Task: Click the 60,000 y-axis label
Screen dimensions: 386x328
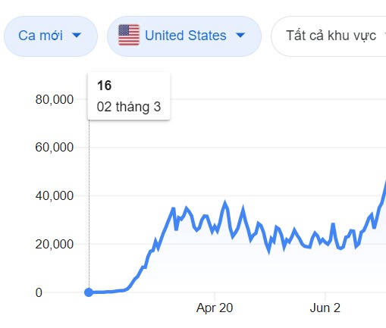Action: pyautogui.click(x=55, y=147)
